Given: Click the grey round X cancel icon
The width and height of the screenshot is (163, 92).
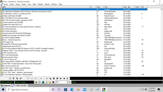Looking at the screenshot, I should click(39, 82).
